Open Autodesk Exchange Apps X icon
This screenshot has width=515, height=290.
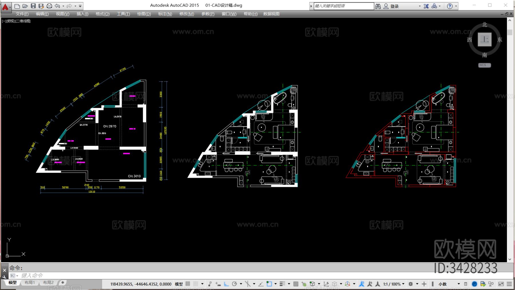pyautogui.click(x=426, y=6)
